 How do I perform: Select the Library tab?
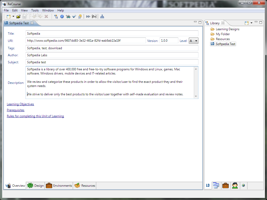coord(215,23)
